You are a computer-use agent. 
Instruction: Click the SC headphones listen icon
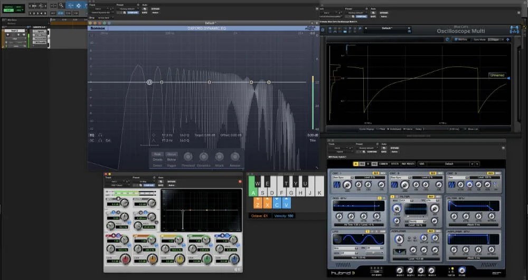pyautogui.click(x=100, y=140)
